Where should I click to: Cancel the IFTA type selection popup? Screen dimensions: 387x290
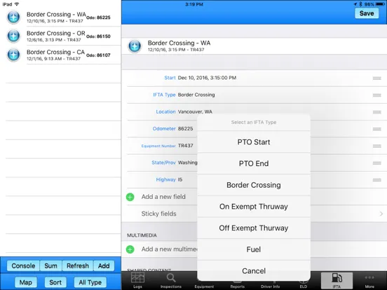tap(254, 271)
